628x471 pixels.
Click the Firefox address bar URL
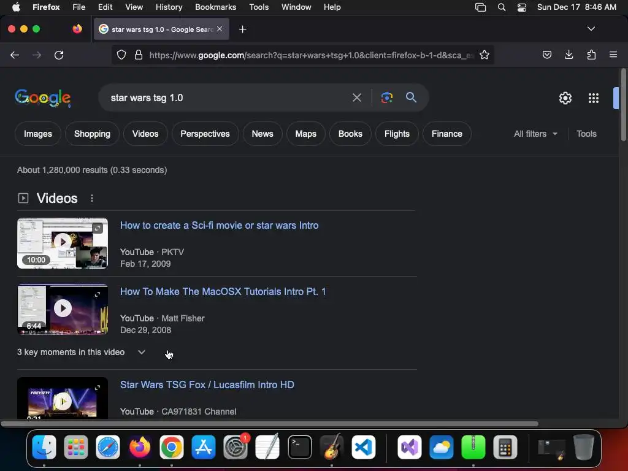[312, 55]
